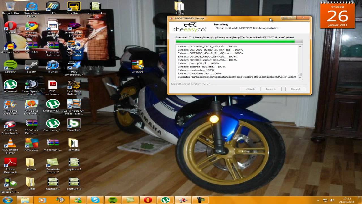362x204 pixels.
Task: Select the MotorM4X torrent desktop icon
Action: pos(53,105)
